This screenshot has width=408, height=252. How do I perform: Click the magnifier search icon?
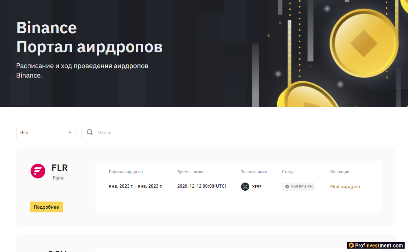click(90, 132)
